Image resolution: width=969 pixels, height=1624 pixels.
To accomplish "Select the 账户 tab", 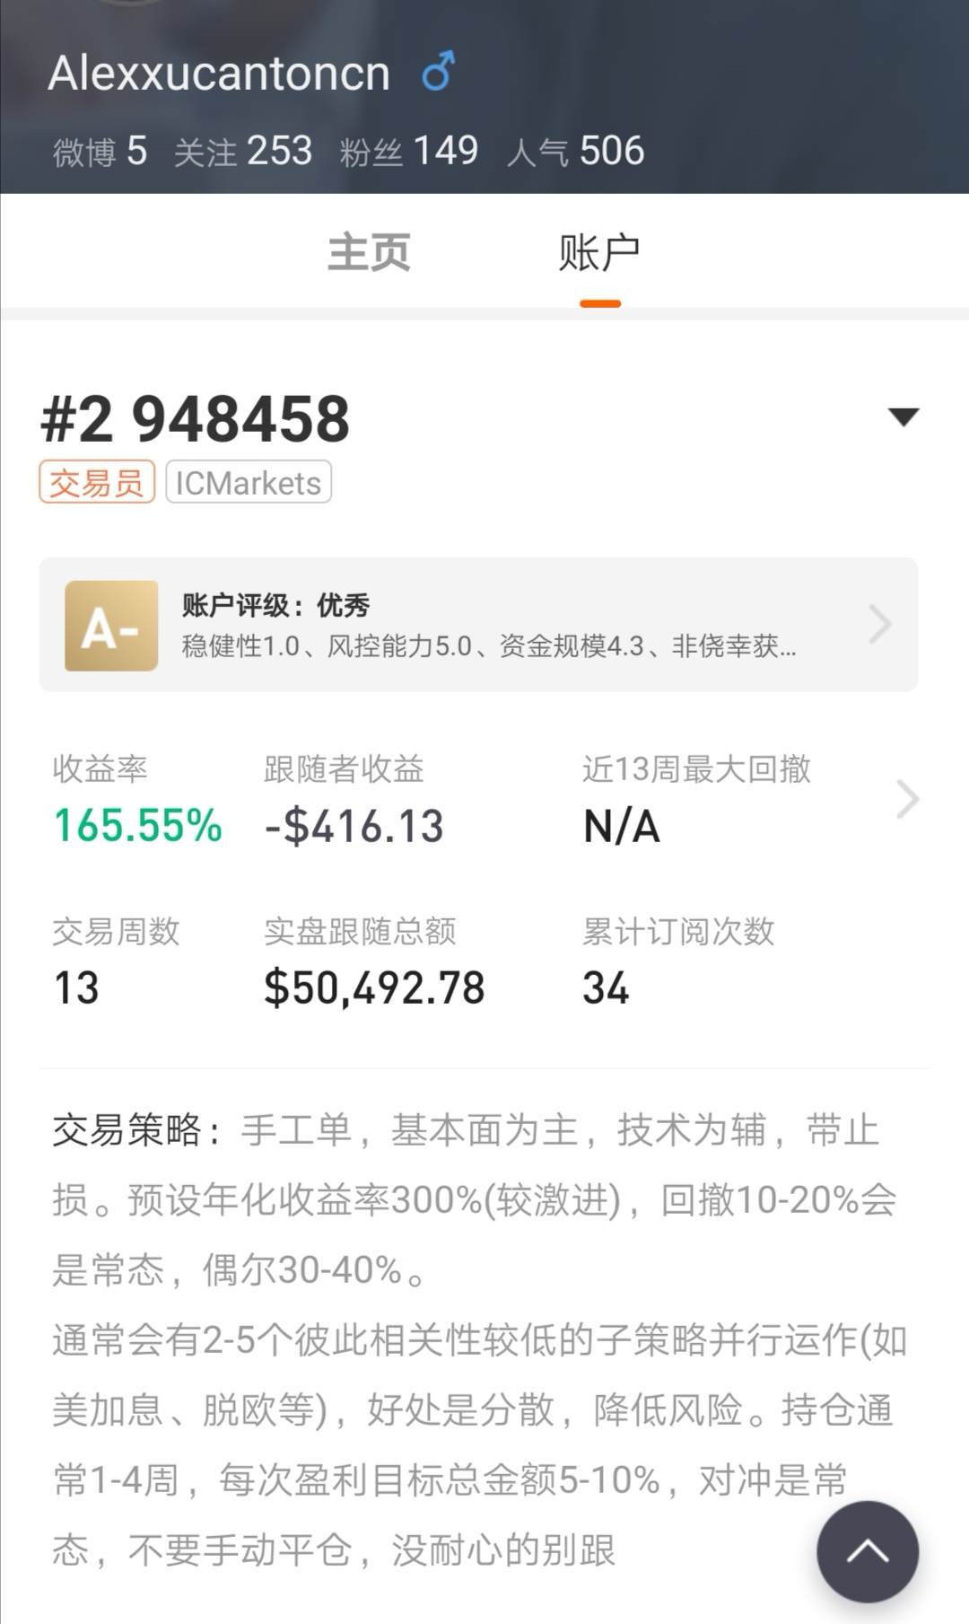I will [x=599, y=252].
